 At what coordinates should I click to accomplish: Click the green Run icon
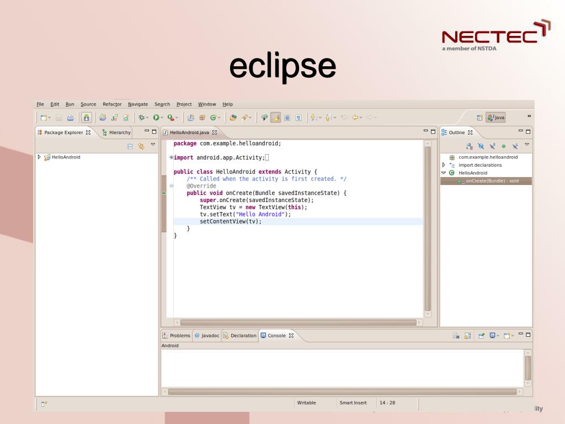(x=156, y=118)
